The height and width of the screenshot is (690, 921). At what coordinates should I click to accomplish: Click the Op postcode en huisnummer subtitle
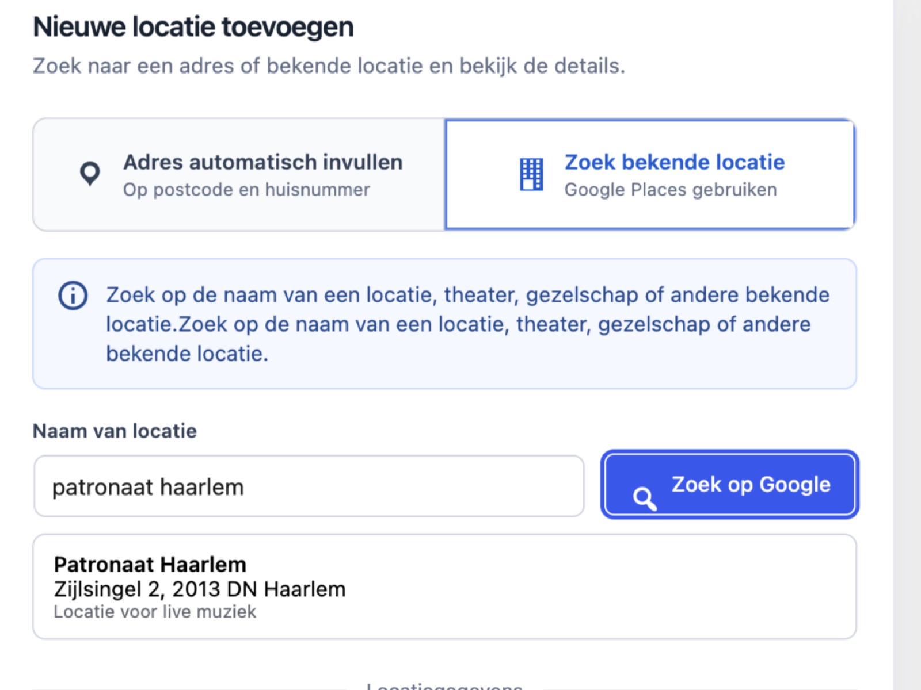point(246,190)
